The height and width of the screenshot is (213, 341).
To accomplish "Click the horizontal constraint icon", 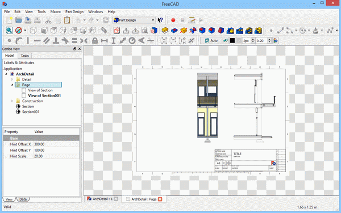I will click(x=37, y=41).
